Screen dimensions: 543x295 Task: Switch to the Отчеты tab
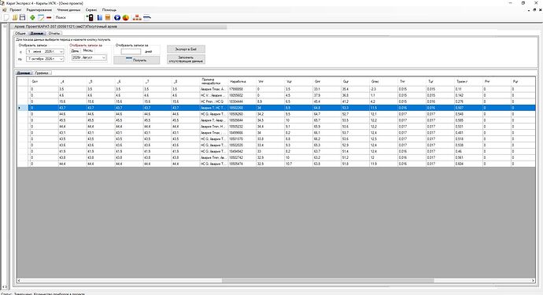click(54, 33)
